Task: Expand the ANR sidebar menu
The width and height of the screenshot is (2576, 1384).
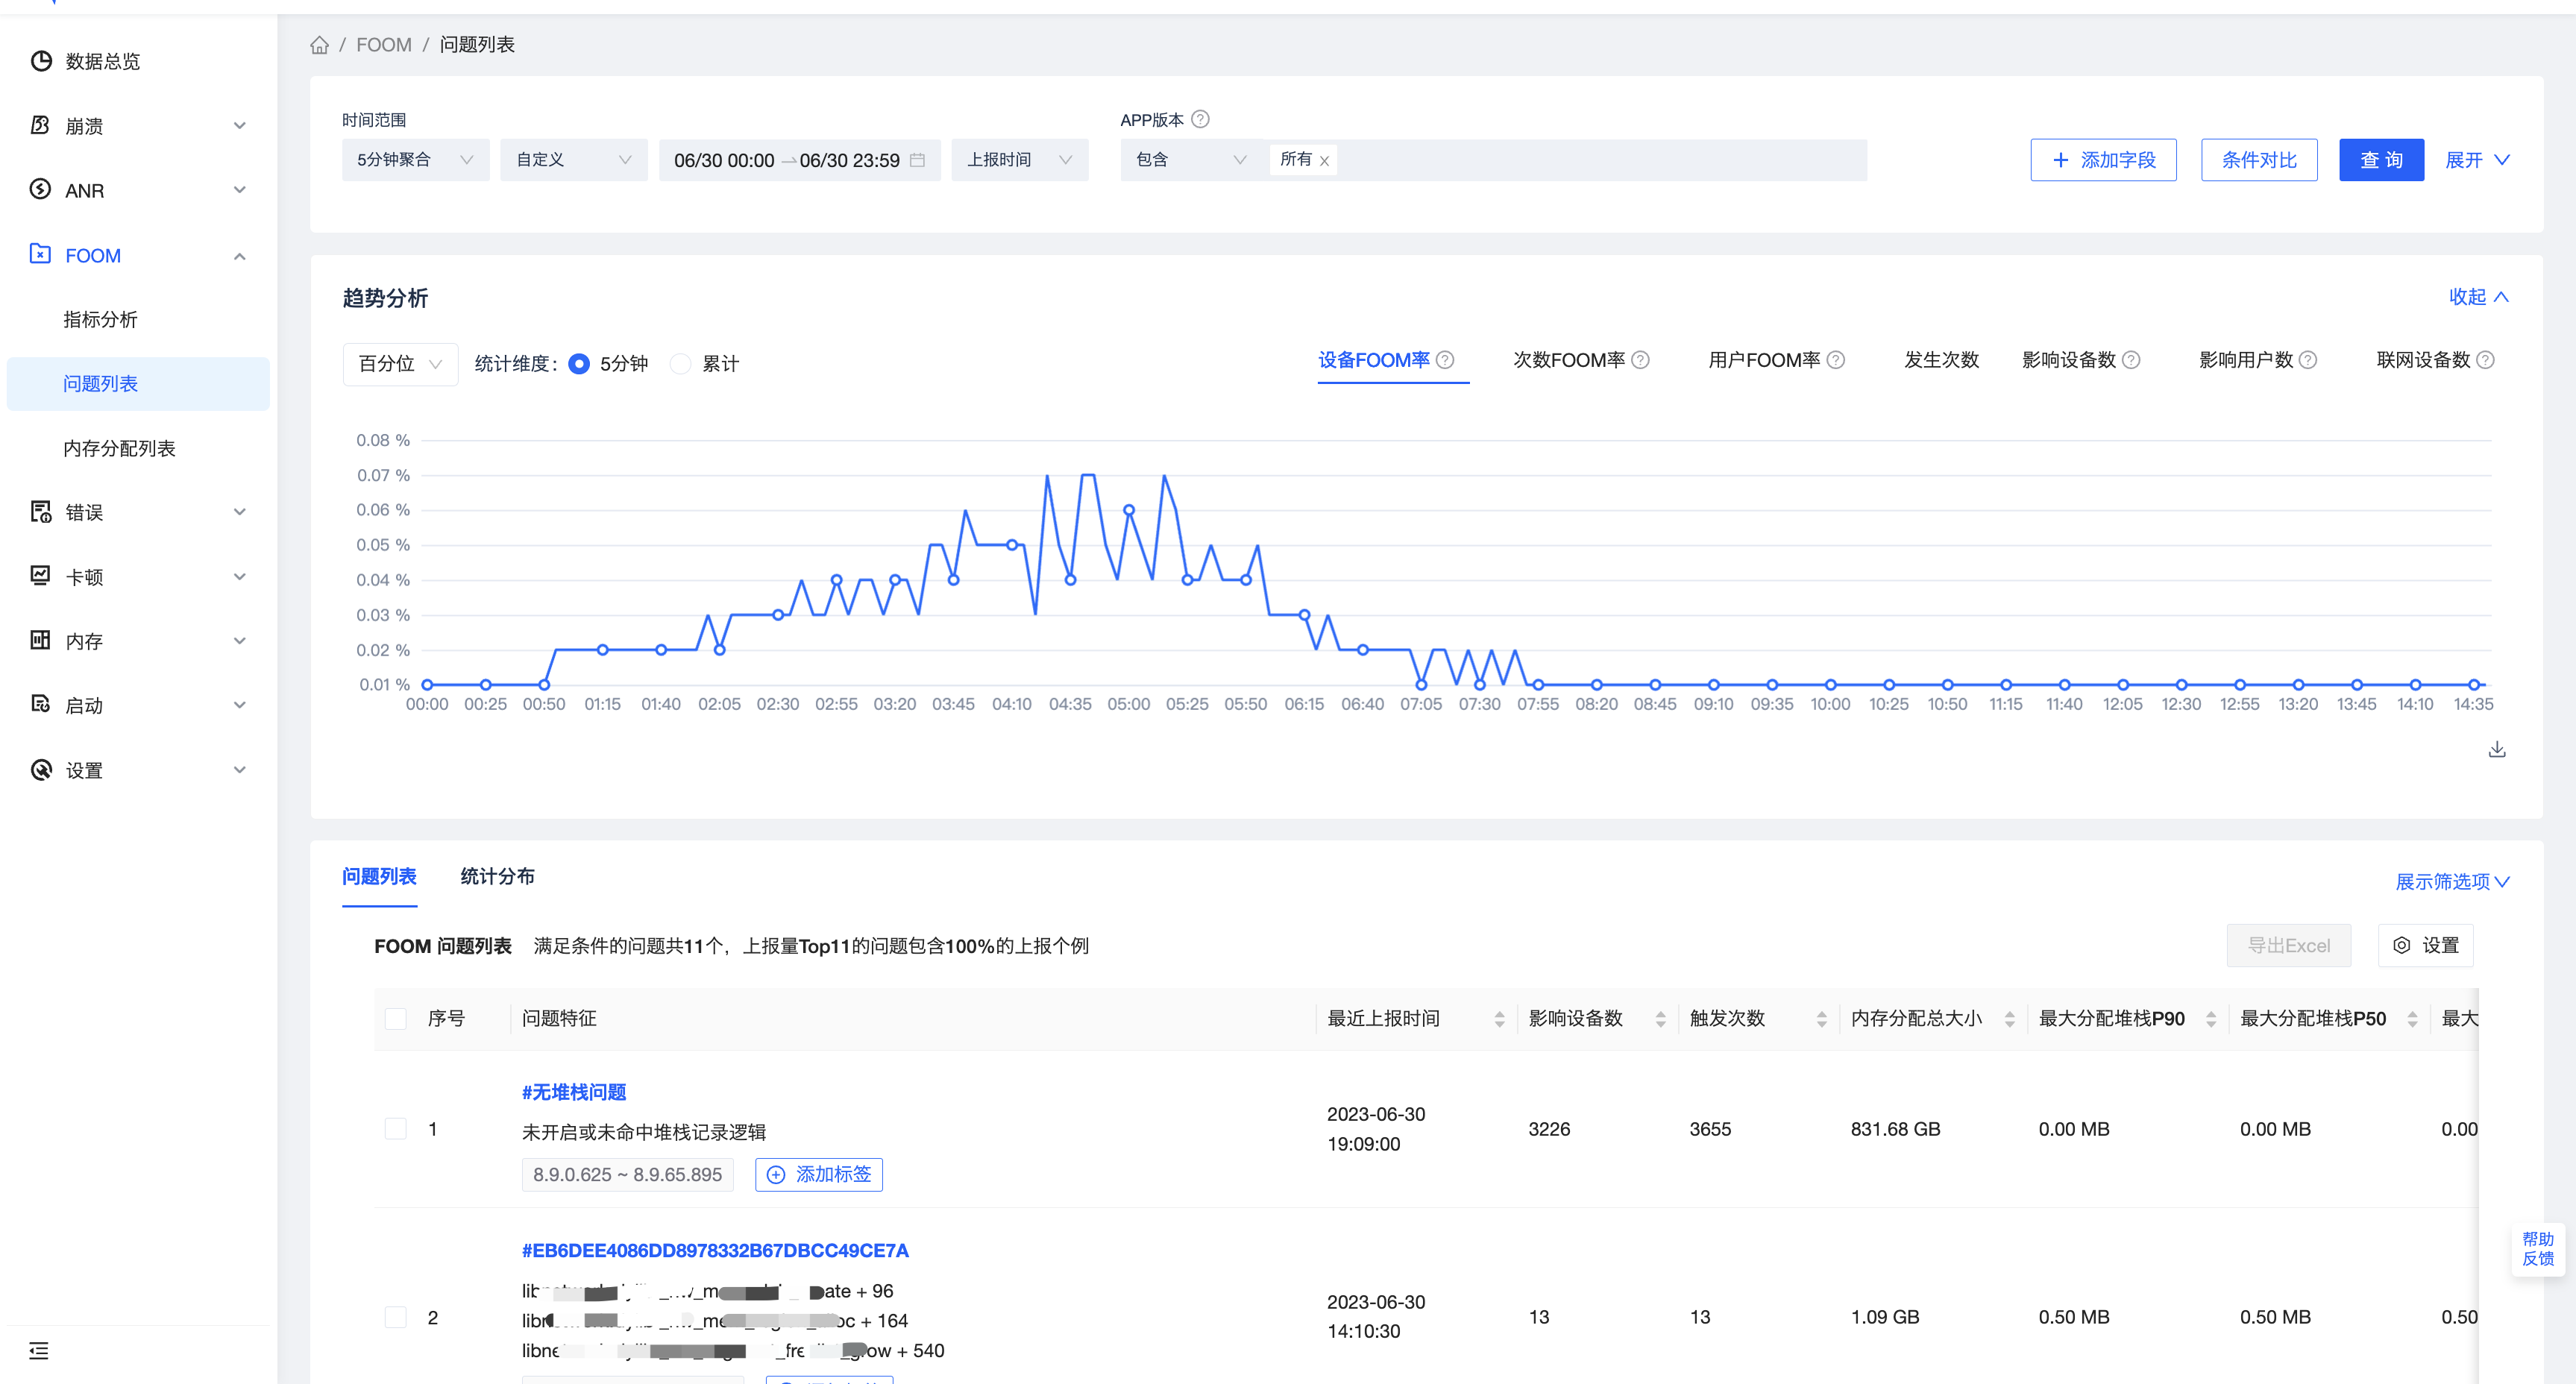Action: (x=239, y=190)
